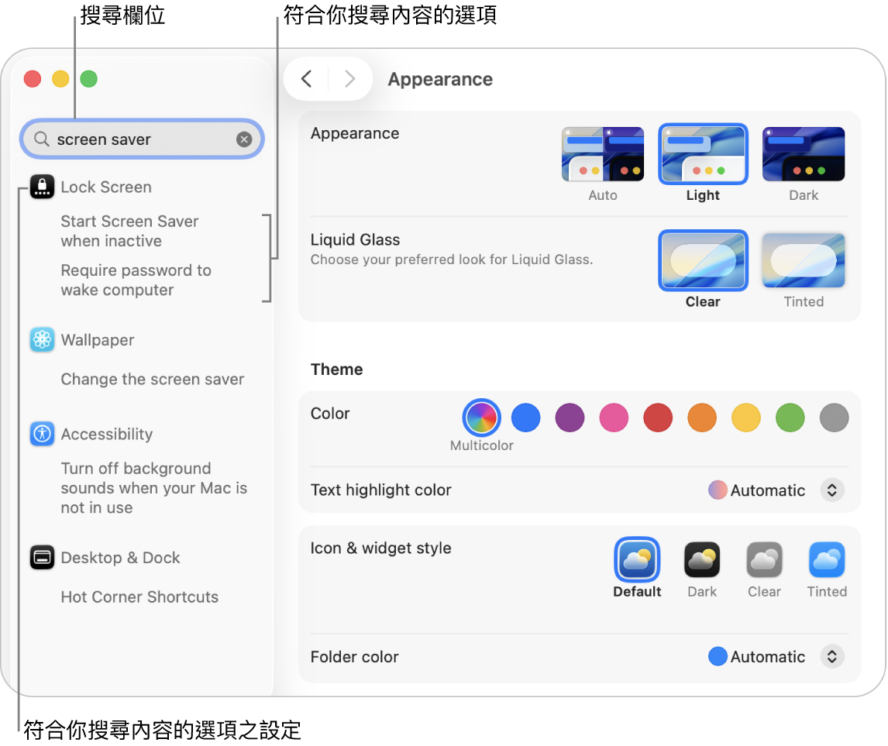Pick the yellow theme color
The width and height of the screenshot is (888, 746).
pyautogui.click(x=746, y=418)
